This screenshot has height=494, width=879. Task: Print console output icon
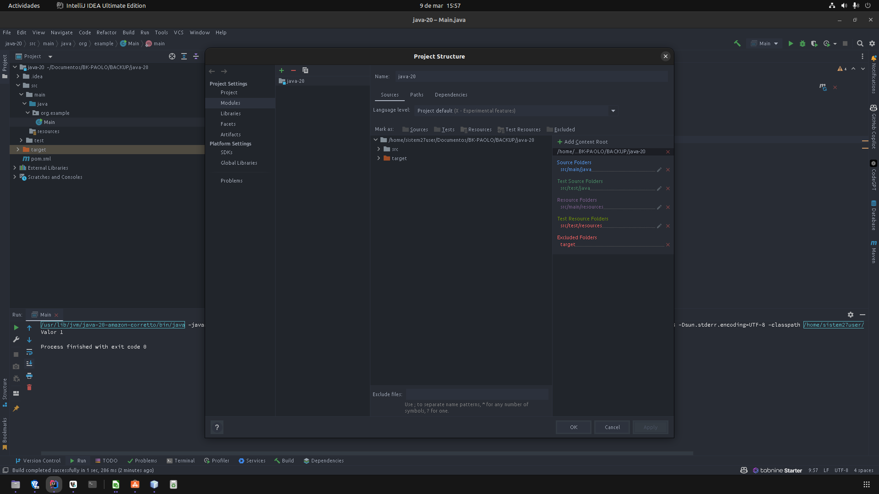click(29, 376)
